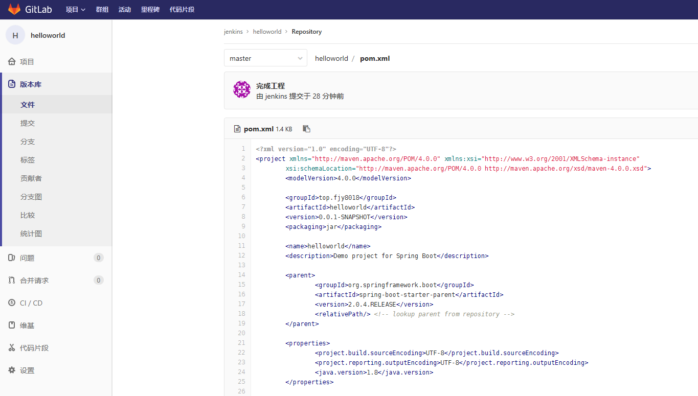This screenshot has height=396, width=698.
Task: Click the GitLab fox logo
Action: 14,9
